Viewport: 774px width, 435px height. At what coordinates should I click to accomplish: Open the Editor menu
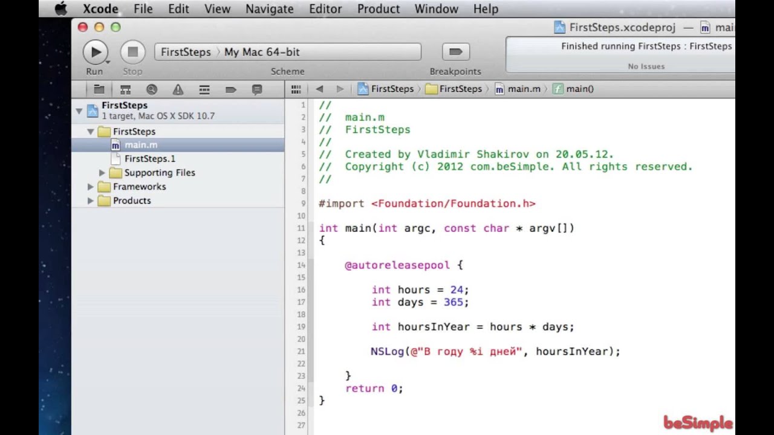[x=325, y=9]
